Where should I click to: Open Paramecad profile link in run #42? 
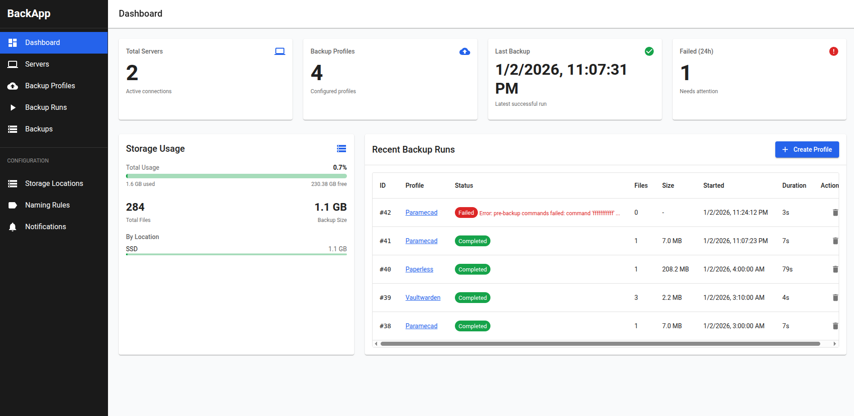coord(421,213)
